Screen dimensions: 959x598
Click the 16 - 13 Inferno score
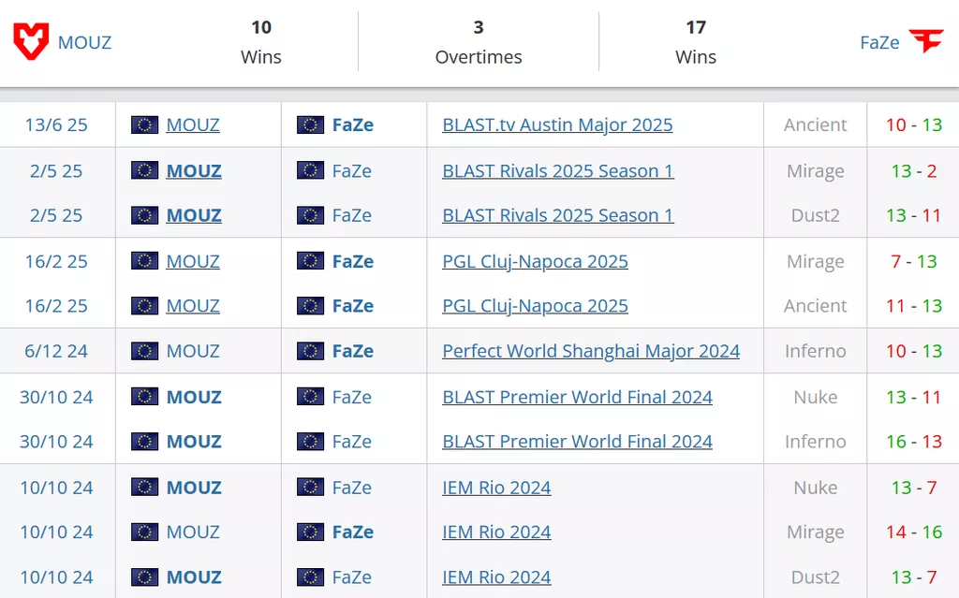click(x=914, y=442)
